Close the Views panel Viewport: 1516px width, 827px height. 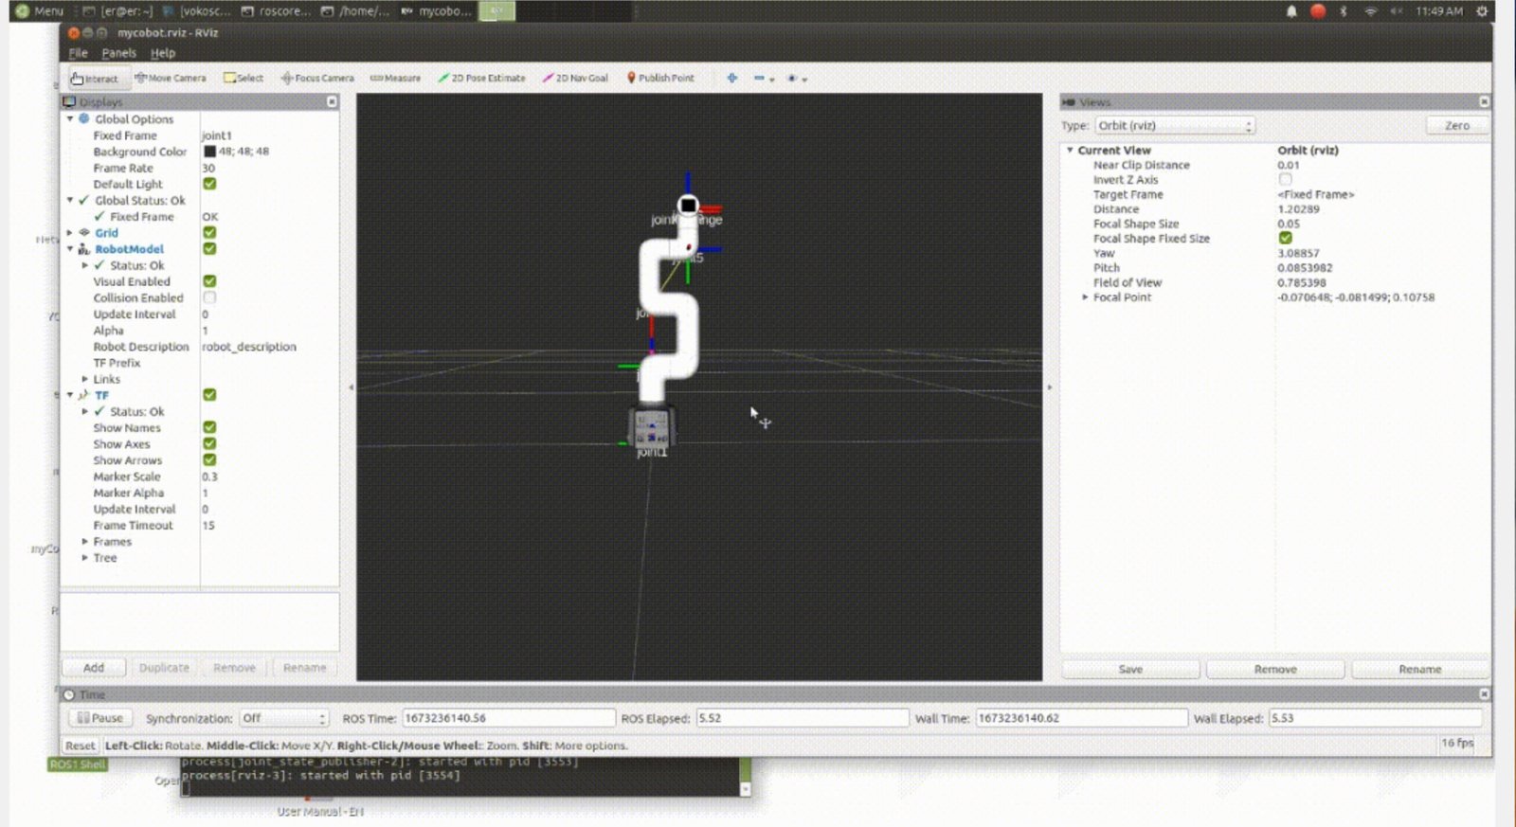1484,101
